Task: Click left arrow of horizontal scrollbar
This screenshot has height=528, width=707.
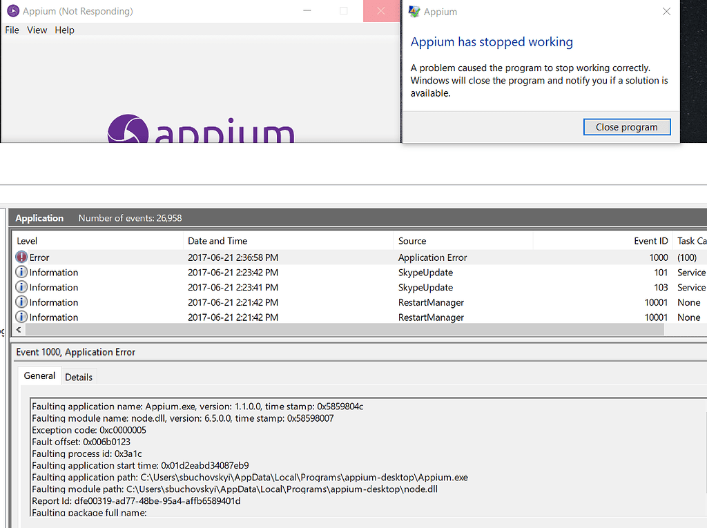Action: (19, 330)
